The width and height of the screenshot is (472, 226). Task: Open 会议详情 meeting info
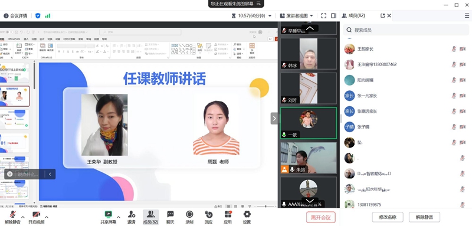(15, 16)
